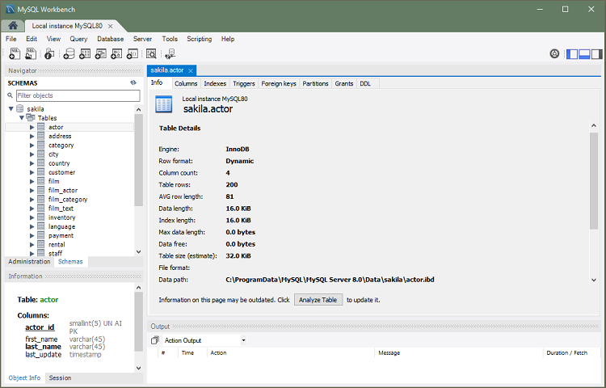The height and width of the screenshot is (388, 606).
Task: Toggle the bottom output panel visibility
Action: pyautogui.click(x=584, y=54)
